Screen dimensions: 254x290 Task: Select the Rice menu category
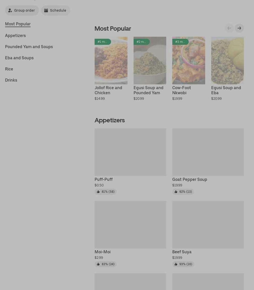(x=9, y=69)
